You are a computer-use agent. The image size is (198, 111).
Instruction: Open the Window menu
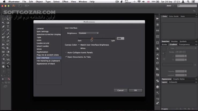click(83, 2)
